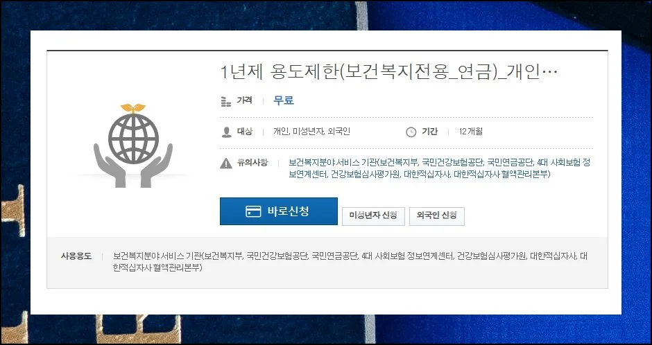Click the 무료 price text
The image size is (652, 345).
tap(284, 100)
